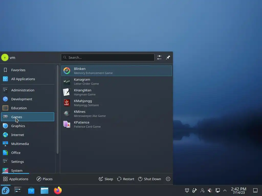Image resolution: width=262 pixels, height=196 pixels.
Task: Open the Multimedia category
Action: pos(28,144)
